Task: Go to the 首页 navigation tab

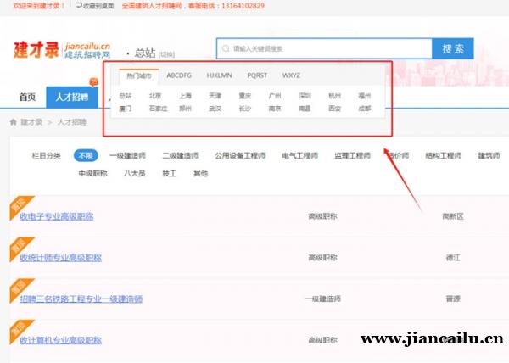Action: point(27,98)
